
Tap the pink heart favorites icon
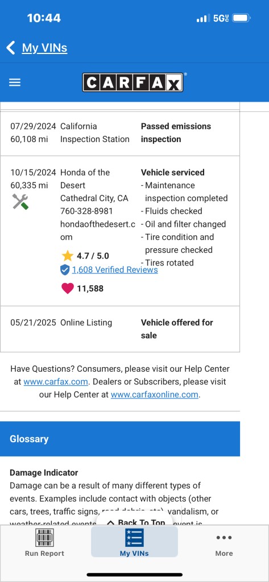[67, 288]
